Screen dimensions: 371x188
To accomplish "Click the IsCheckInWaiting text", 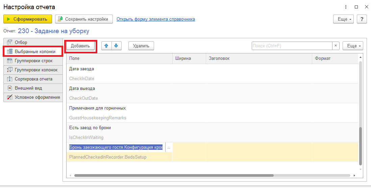I will pyautogui.click(x=86, y=138).
